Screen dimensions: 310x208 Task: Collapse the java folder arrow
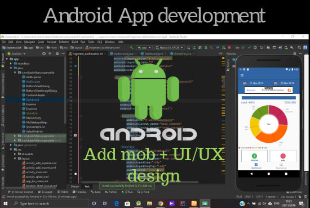click(x=11, y=68)
